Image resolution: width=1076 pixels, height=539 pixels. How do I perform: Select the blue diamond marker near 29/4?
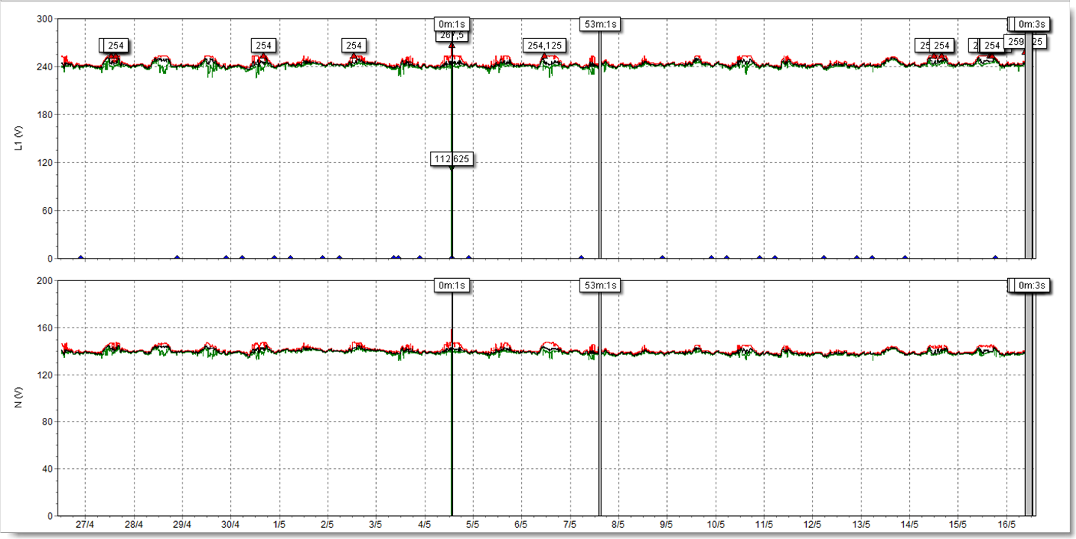pyautogui.click(x=177, y=258)
